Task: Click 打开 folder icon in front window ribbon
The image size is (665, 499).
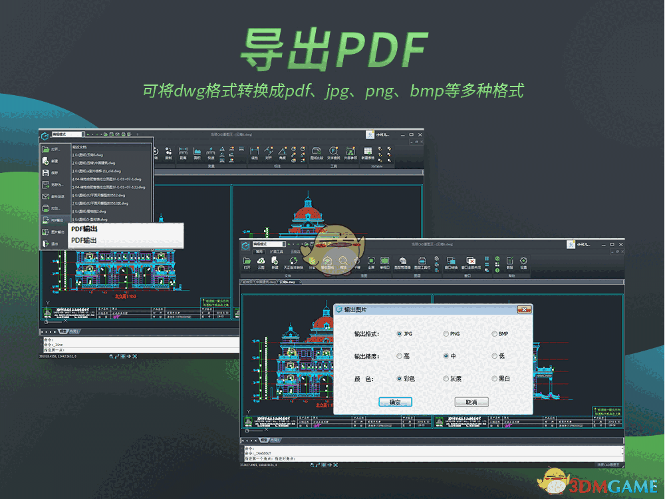Action: [x=247, y=263]
